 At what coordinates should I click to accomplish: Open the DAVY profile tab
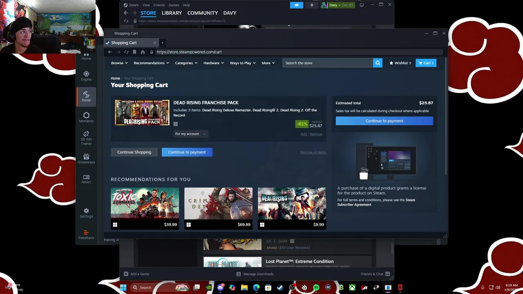(x=230, y=13)
